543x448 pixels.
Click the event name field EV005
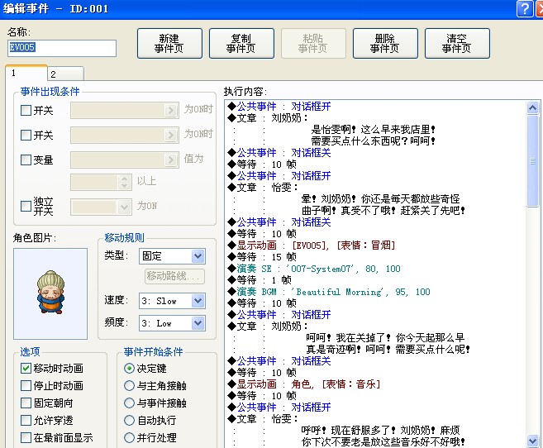(x=62, y=48)
